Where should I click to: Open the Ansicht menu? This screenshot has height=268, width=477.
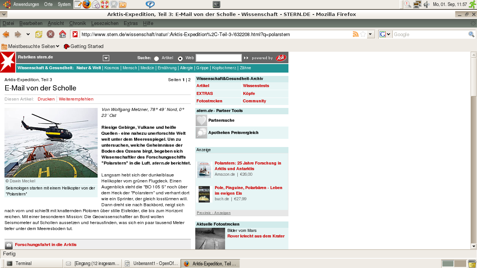56,23
